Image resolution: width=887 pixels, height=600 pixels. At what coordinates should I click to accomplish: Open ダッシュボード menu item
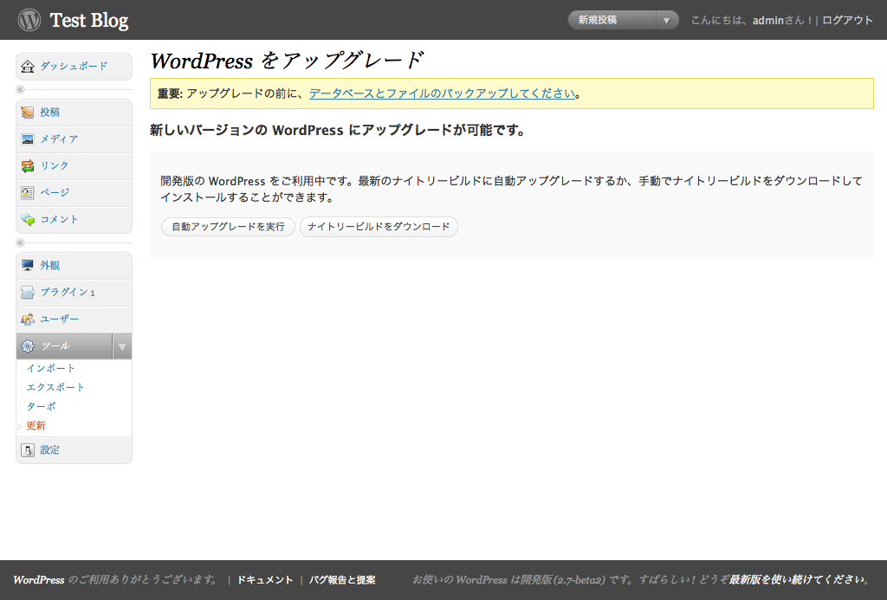74,66
